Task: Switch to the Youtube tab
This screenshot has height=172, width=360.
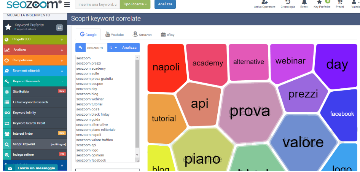Action: [x=114, y=35]
